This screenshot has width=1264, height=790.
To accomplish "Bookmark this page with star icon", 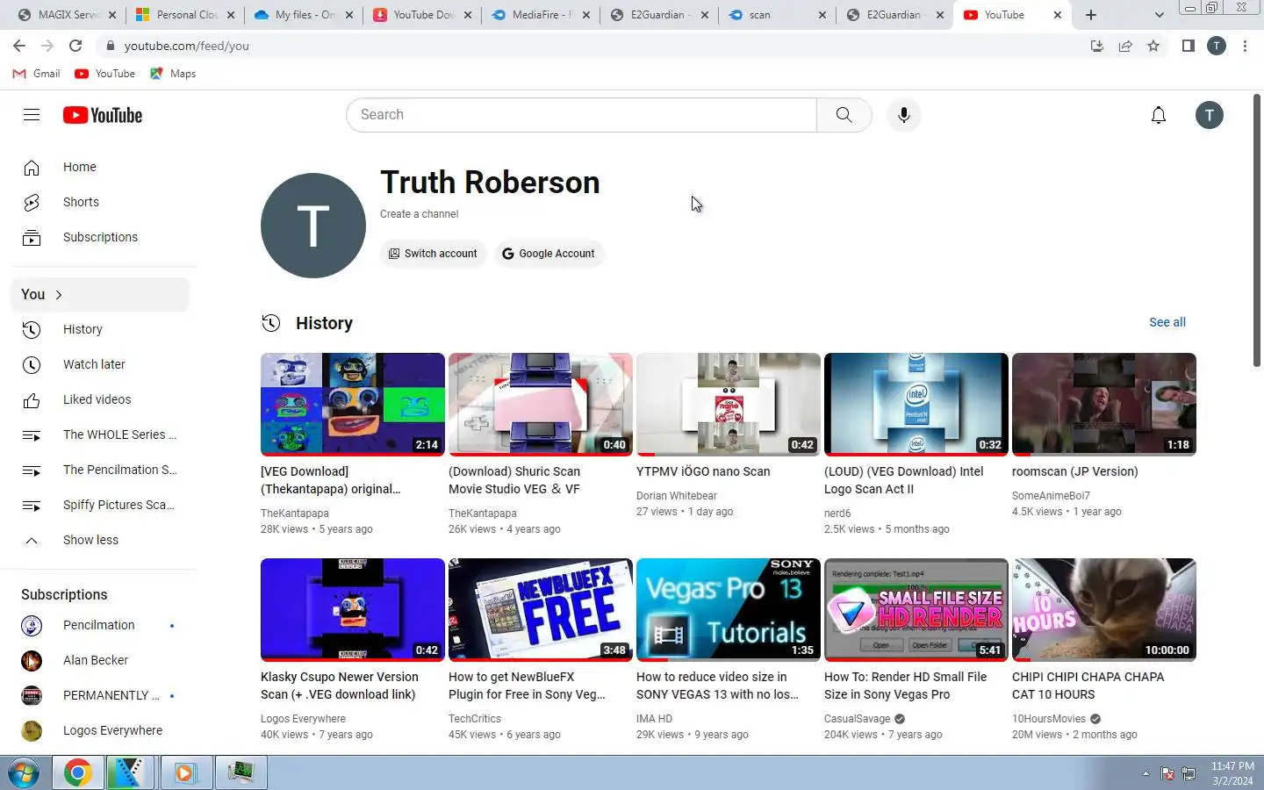I will point(1153,46).
